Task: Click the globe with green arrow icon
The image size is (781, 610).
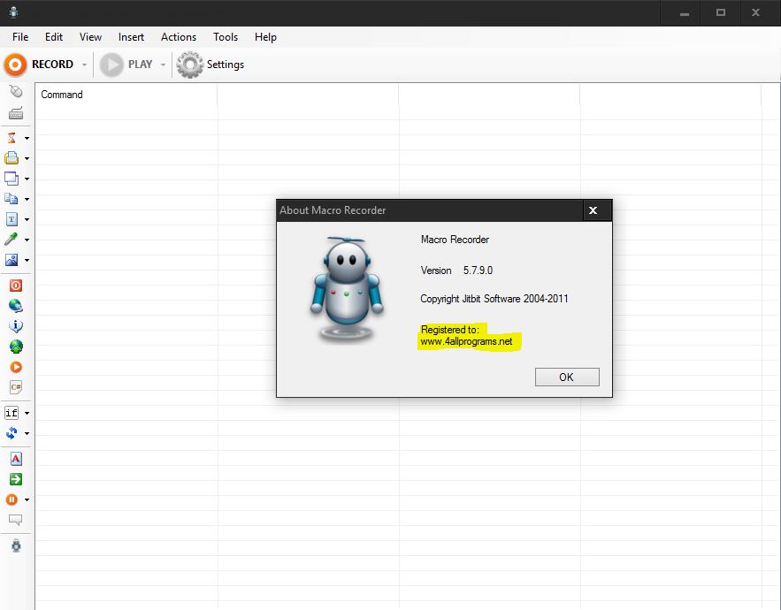Action: coord(16,347)
